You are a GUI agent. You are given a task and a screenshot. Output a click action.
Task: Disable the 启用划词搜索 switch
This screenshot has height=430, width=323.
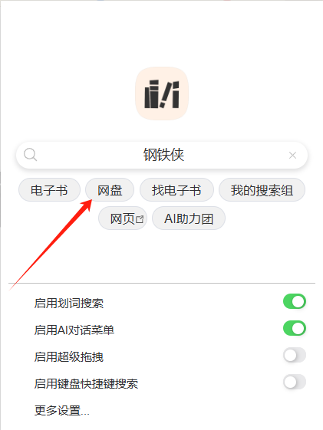pyautogui.click(x=295, y=301)
